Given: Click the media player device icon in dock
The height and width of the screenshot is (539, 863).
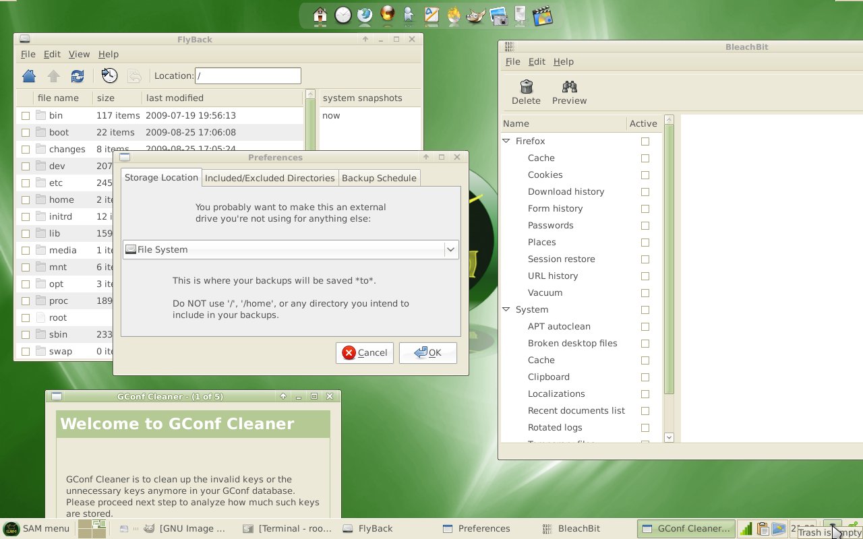Looking at the screenshot, I should point(520,15).
